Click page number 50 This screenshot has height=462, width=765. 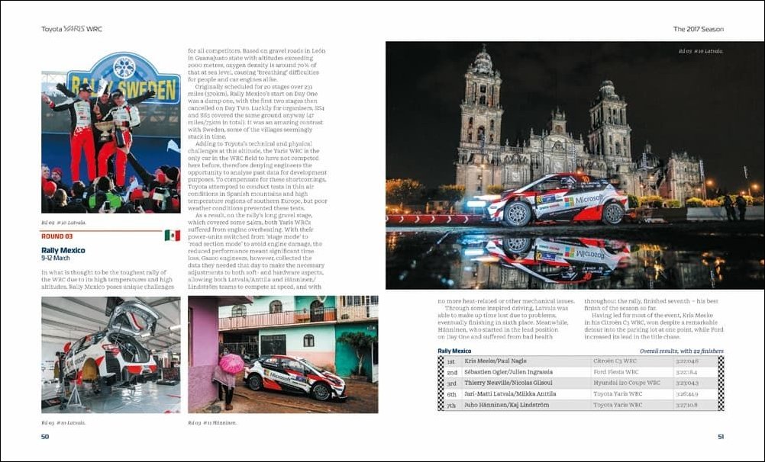[x=45, y=437]
